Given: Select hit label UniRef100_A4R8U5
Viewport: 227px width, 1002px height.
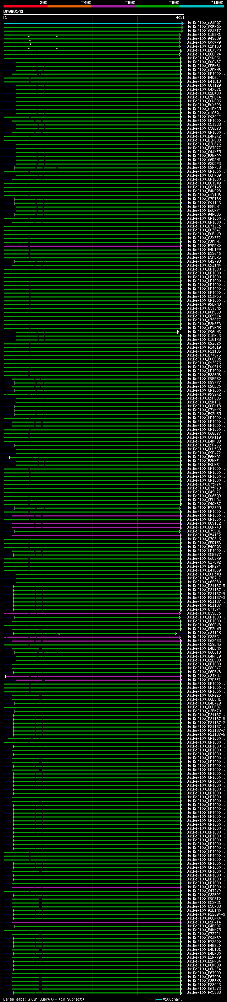Looking at the screenshot, I should click(x=203, y=214).
